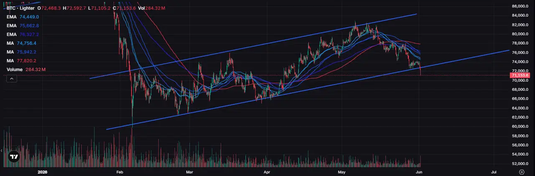Select the MA 75,942.2 legend entry
Screen dimensions: 535x176
pyautogui.click(x=21, y=52)
